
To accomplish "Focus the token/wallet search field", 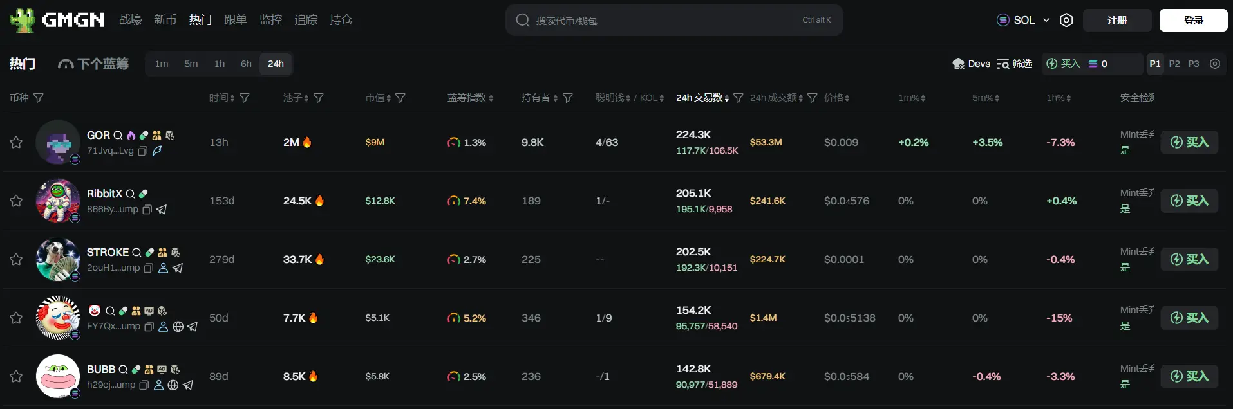I will point(663,21).
